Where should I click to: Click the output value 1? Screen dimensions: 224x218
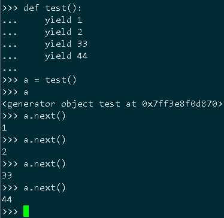pyautogui.click(x=4, y=128)
